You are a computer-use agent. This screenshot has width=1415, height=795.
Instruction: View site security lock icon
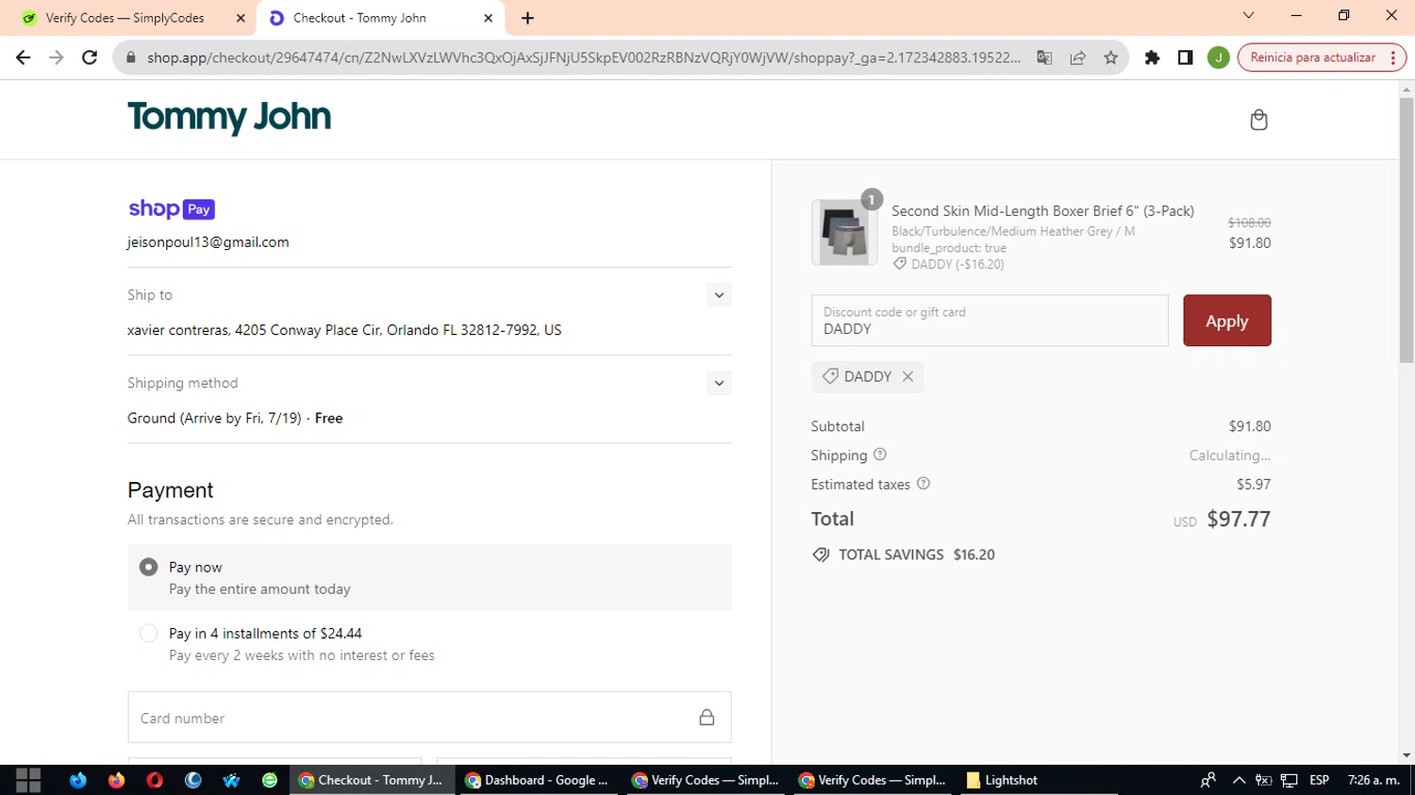(x=130, y=58)
